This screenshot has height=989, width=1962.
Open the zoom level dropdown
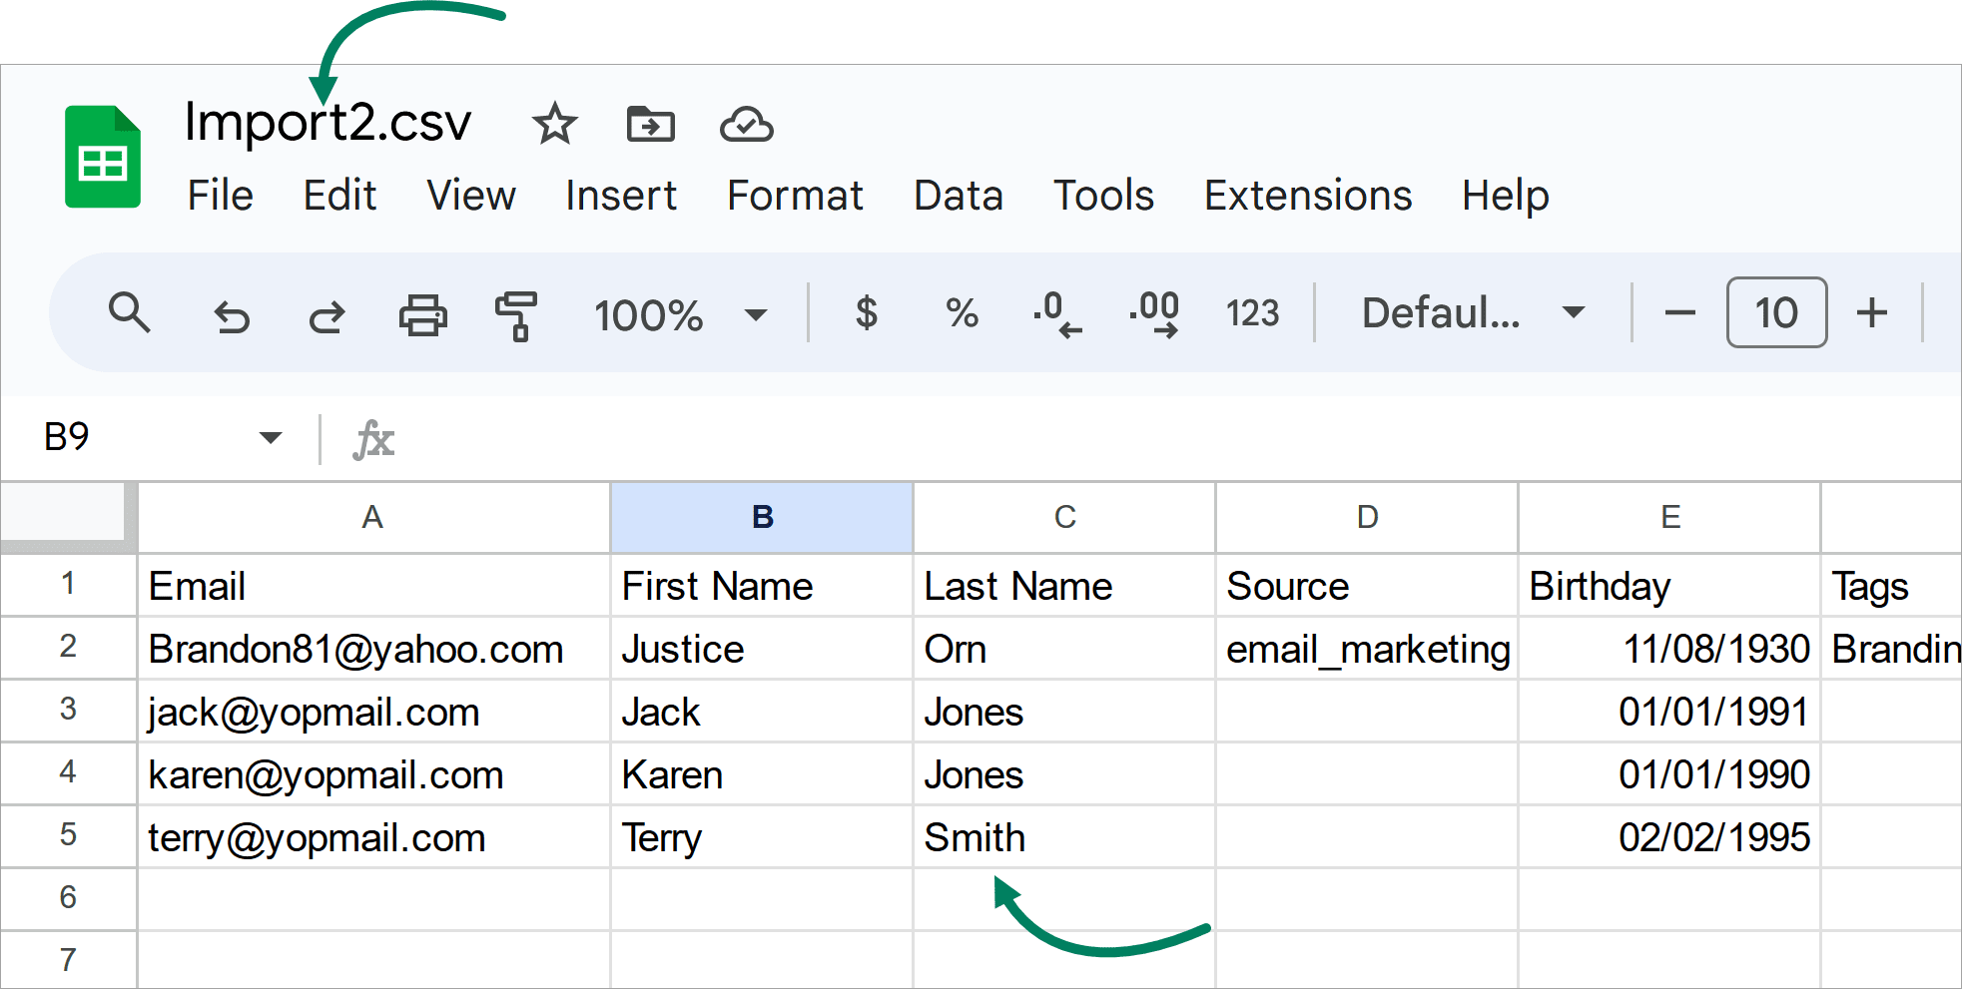tap(756, 314)
